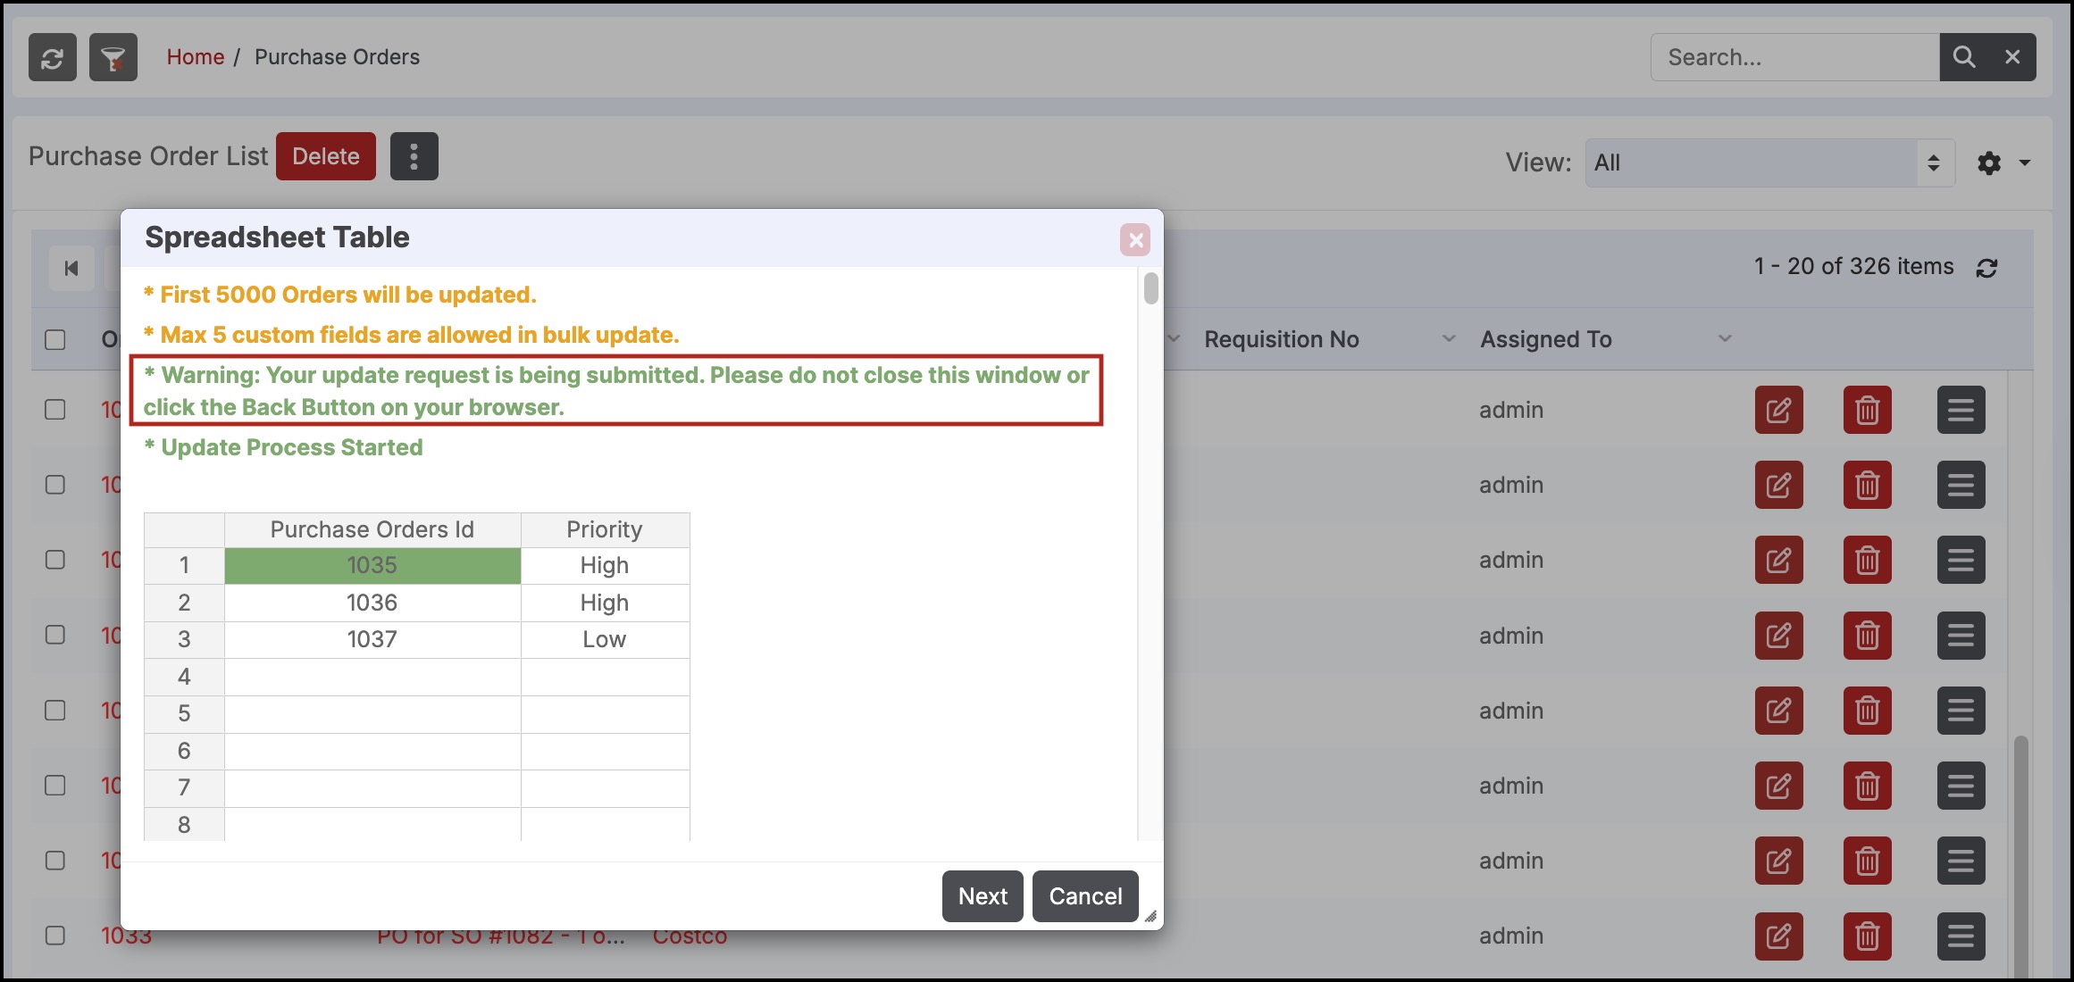Expand Assigned To column dropdown arrow
Screen dimensions: 2074x982
[x=1725, y=339]
